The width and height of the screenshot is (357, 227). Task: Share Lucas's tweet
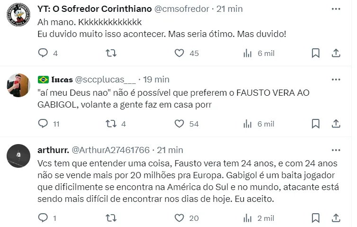(335, 124)
